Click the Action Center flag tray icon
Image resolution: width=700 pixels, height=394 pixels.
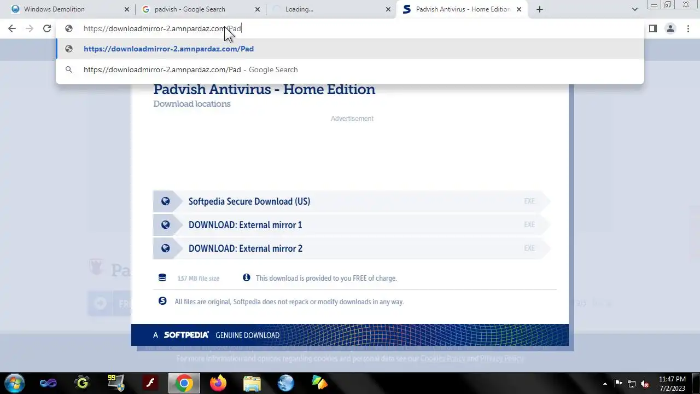619,384
